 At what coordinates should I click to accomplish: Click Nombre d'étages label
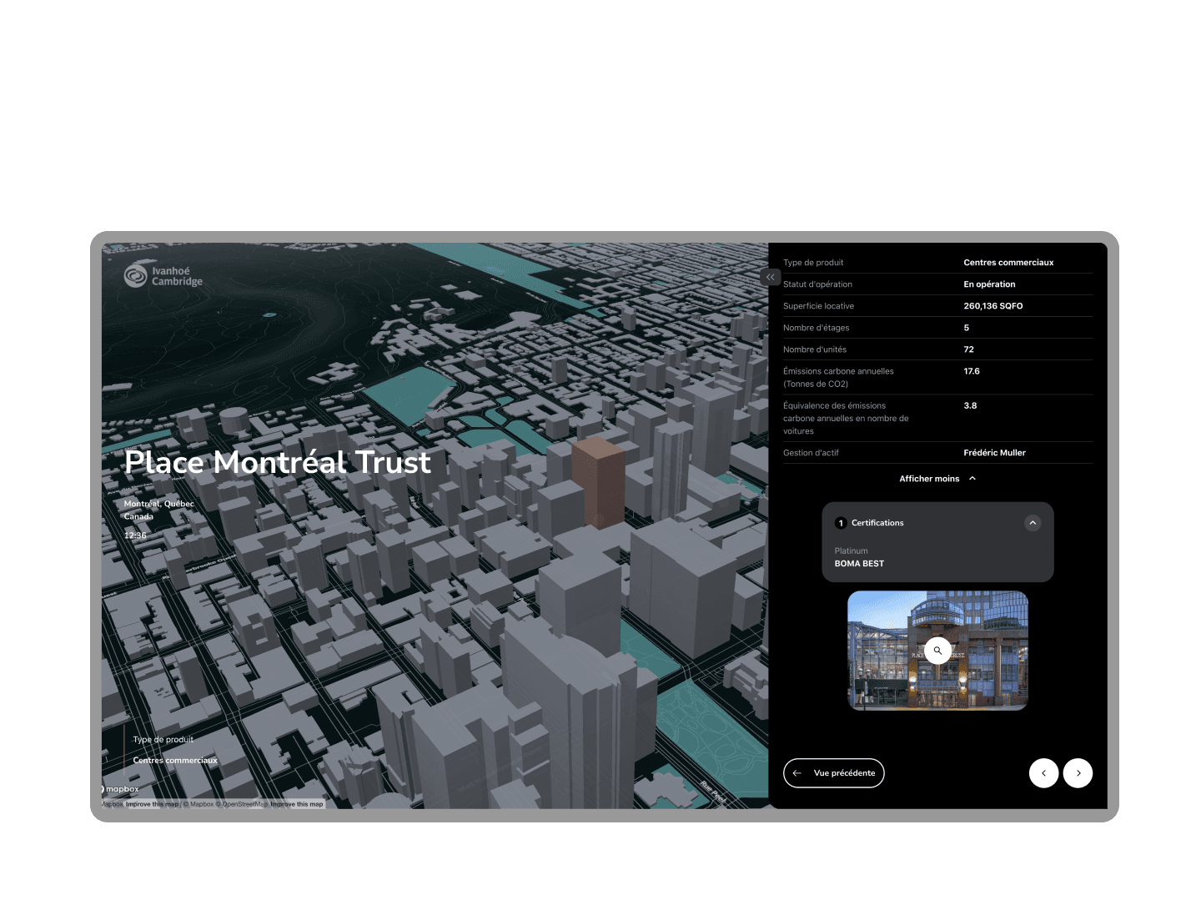click(x=816, y=328)
